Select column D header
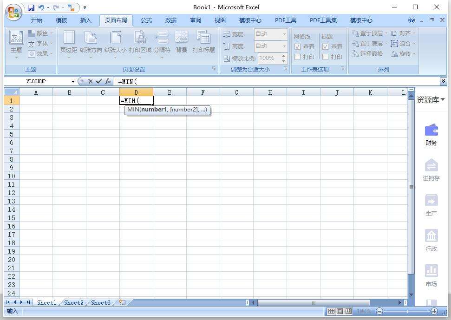Screen dimensions: 451x320 tap(136, 92)
